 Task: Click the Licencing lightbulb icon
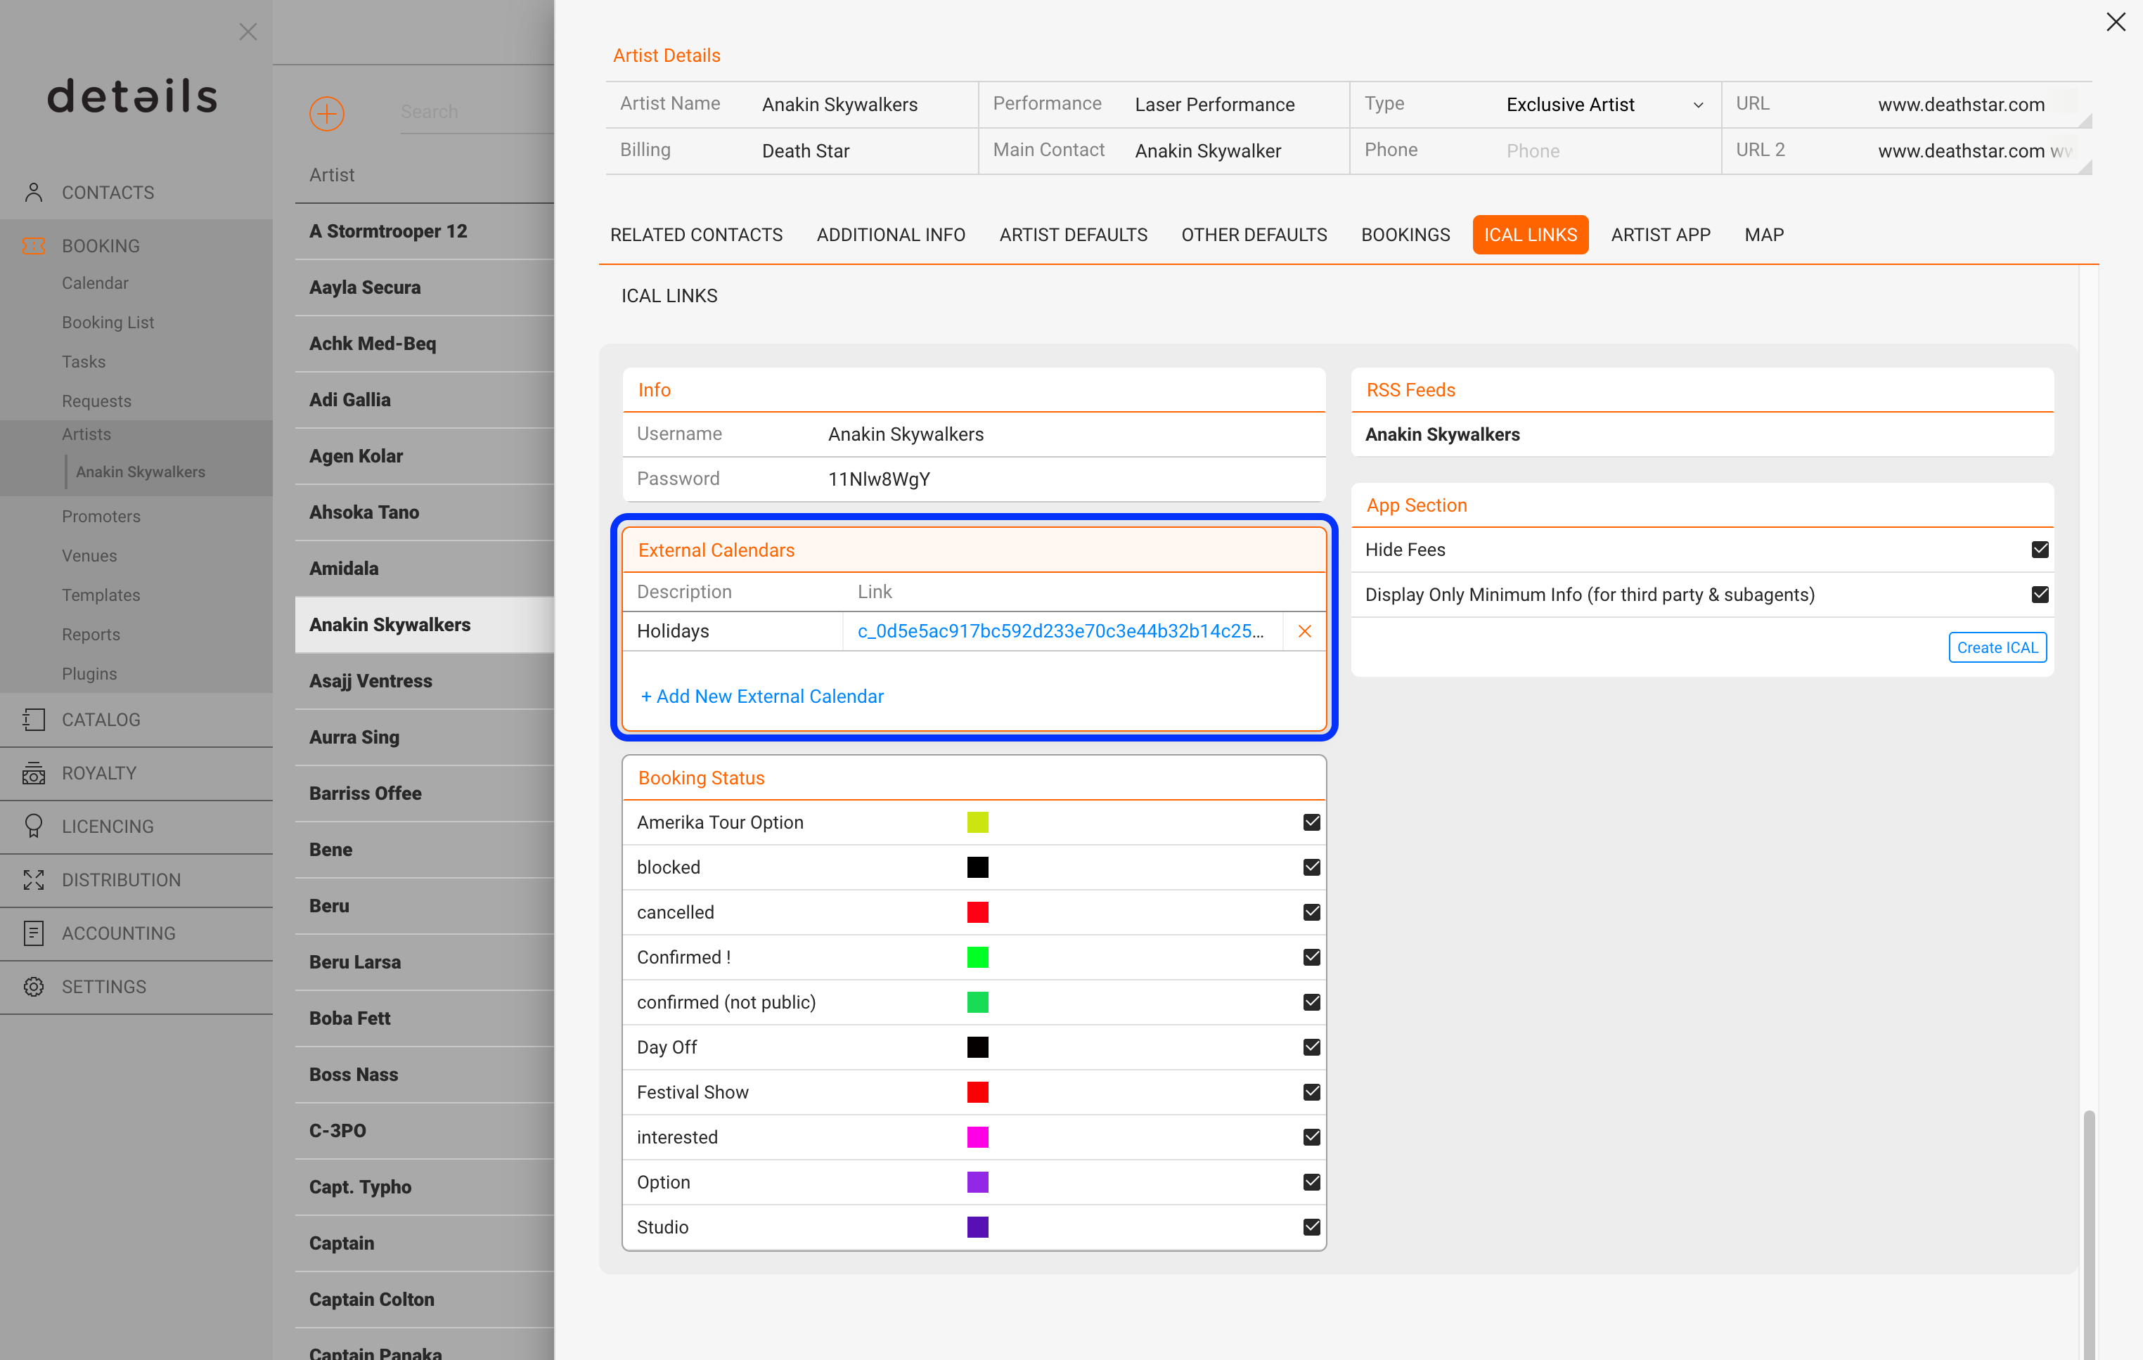click(x=34, y=827)
